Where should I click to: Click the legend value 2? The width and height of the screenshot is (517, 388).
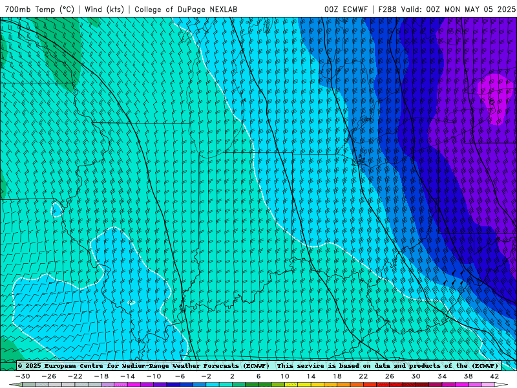(x=232, y=376)
